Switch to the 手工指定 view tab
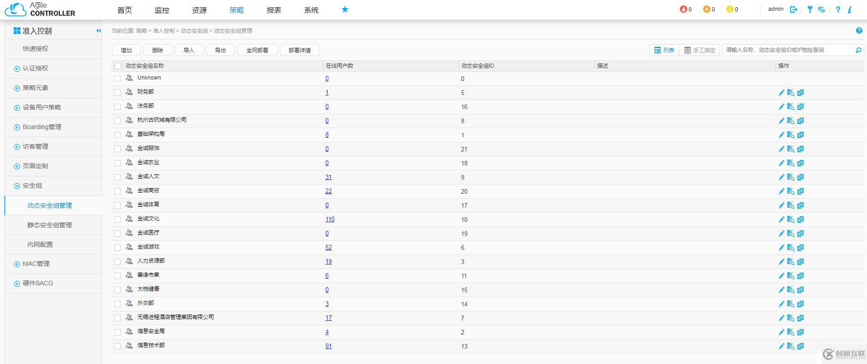The width and height of the screenshot is (867, 364). [700, 50]
